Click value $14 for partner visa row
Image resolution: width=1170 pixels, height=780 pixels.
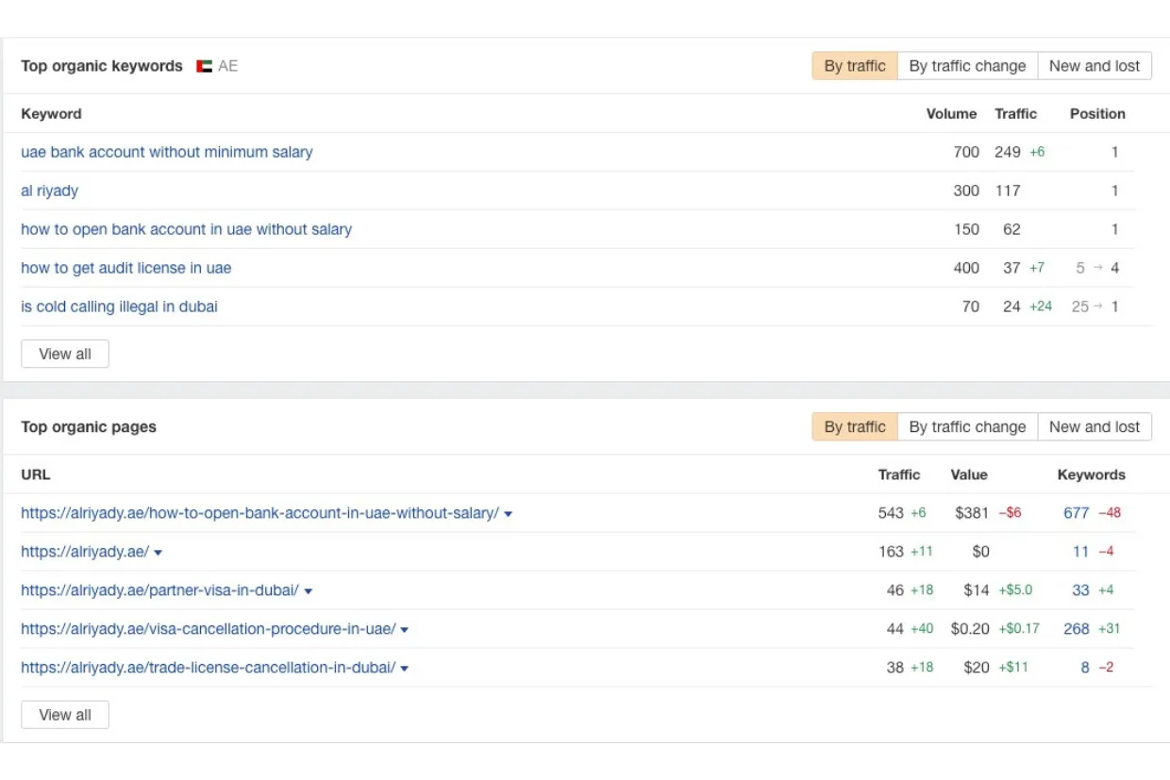[977, 590]
